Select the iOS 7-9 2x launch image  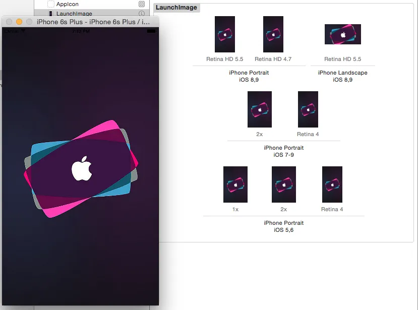(x=260, y=109)
